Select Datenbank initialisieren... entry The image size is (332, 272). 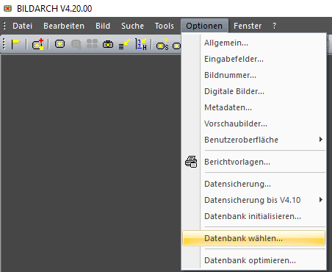click(253, 216)
